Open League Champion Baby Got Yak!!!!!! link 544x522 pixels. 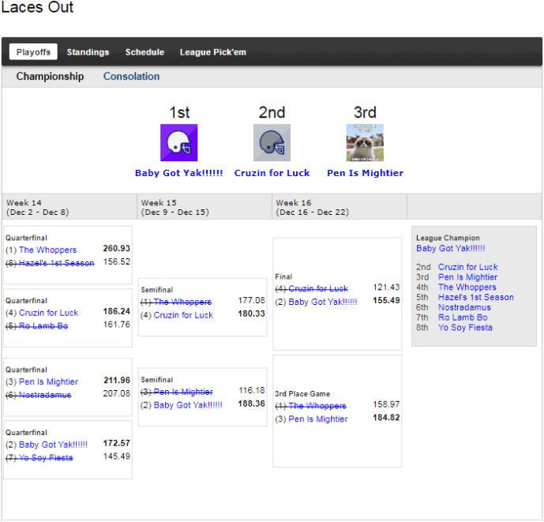[450, 248]
